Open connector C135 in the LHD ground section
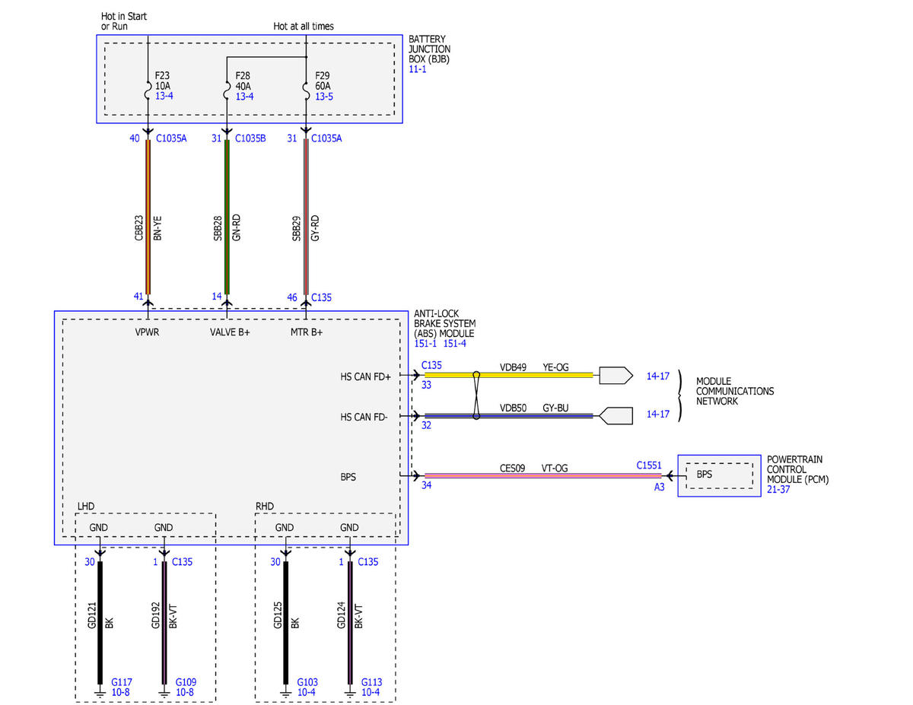 coord(183,562)
